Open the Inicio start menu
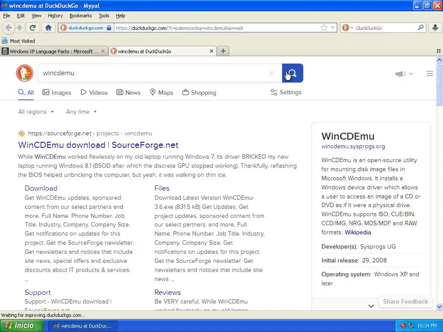Image resolution: width=443 pixels, height=332 pixels. coord(22,326)
